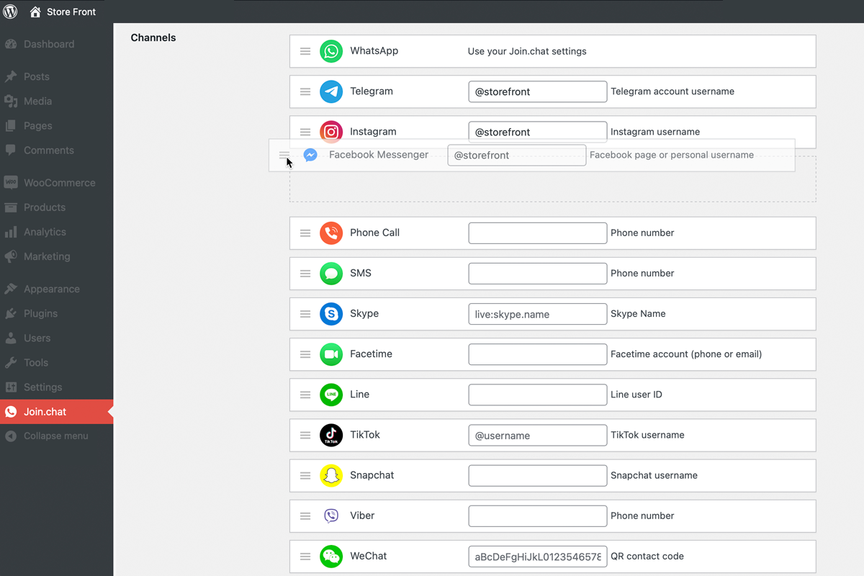Image resolution: width=864 pixels, height=576 pixels.
Task: Grab the TikTok row reorder handle
Action: point(305,435)
